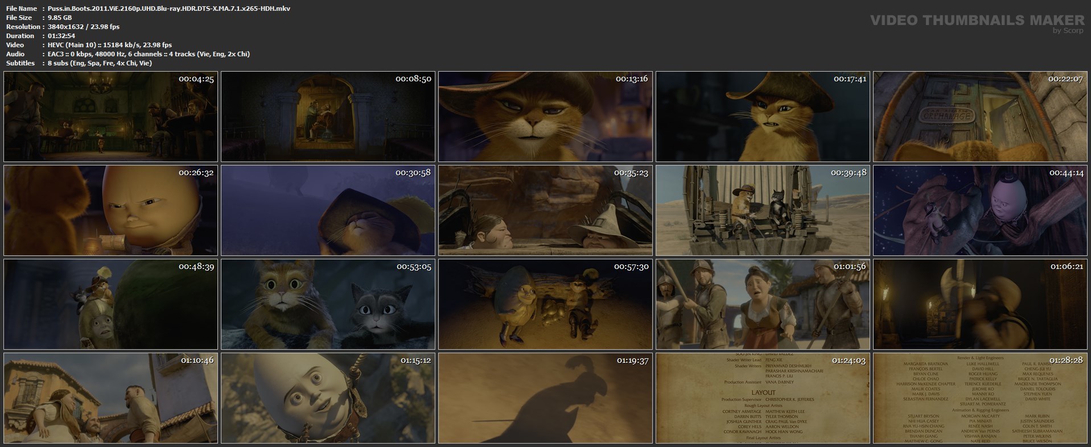Open the guards thumbnail at 01:01:56

(x=763, y=304)
